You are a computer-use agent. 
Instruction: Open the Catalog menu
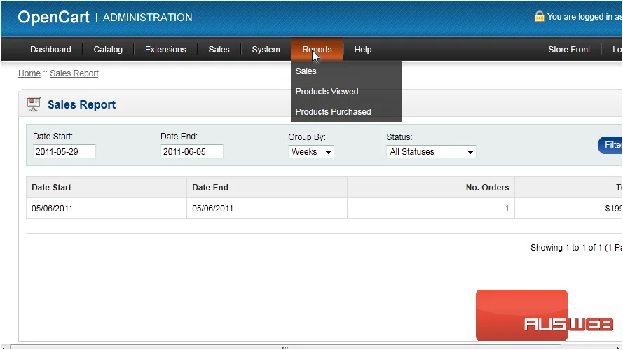[x=108, y=50]
